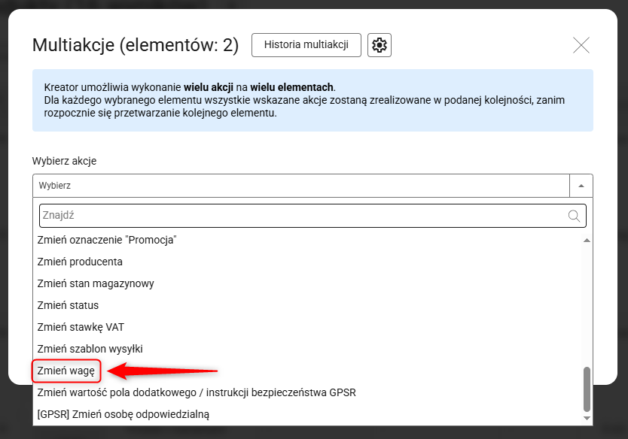Click the Wybierz combo box field
This screenshot has height=439, width=628.
(301, 186)
